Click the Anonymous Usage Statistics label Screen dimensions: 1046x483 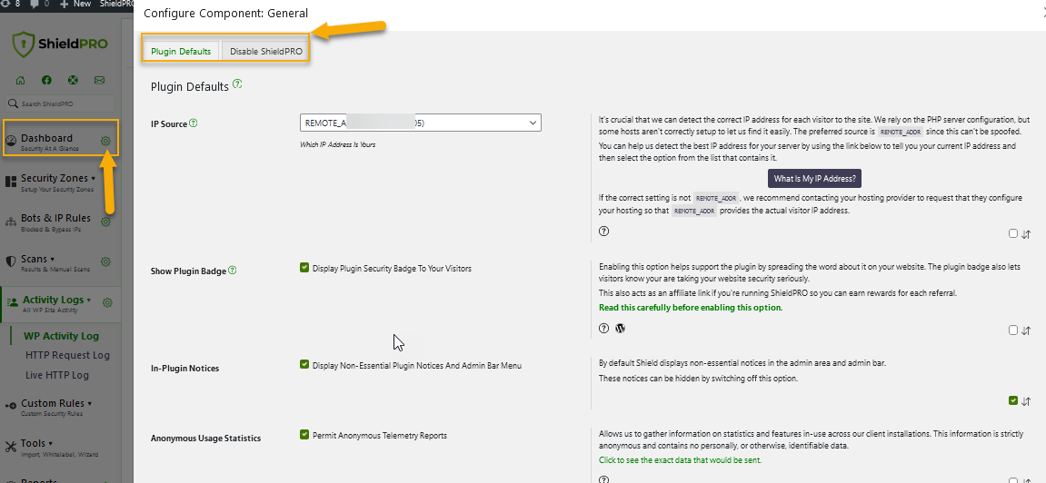(205, 439)
